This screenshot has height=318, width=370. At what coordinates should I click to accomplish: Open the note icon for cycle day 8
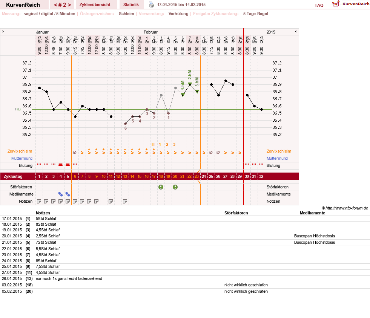tap(89, 201)
